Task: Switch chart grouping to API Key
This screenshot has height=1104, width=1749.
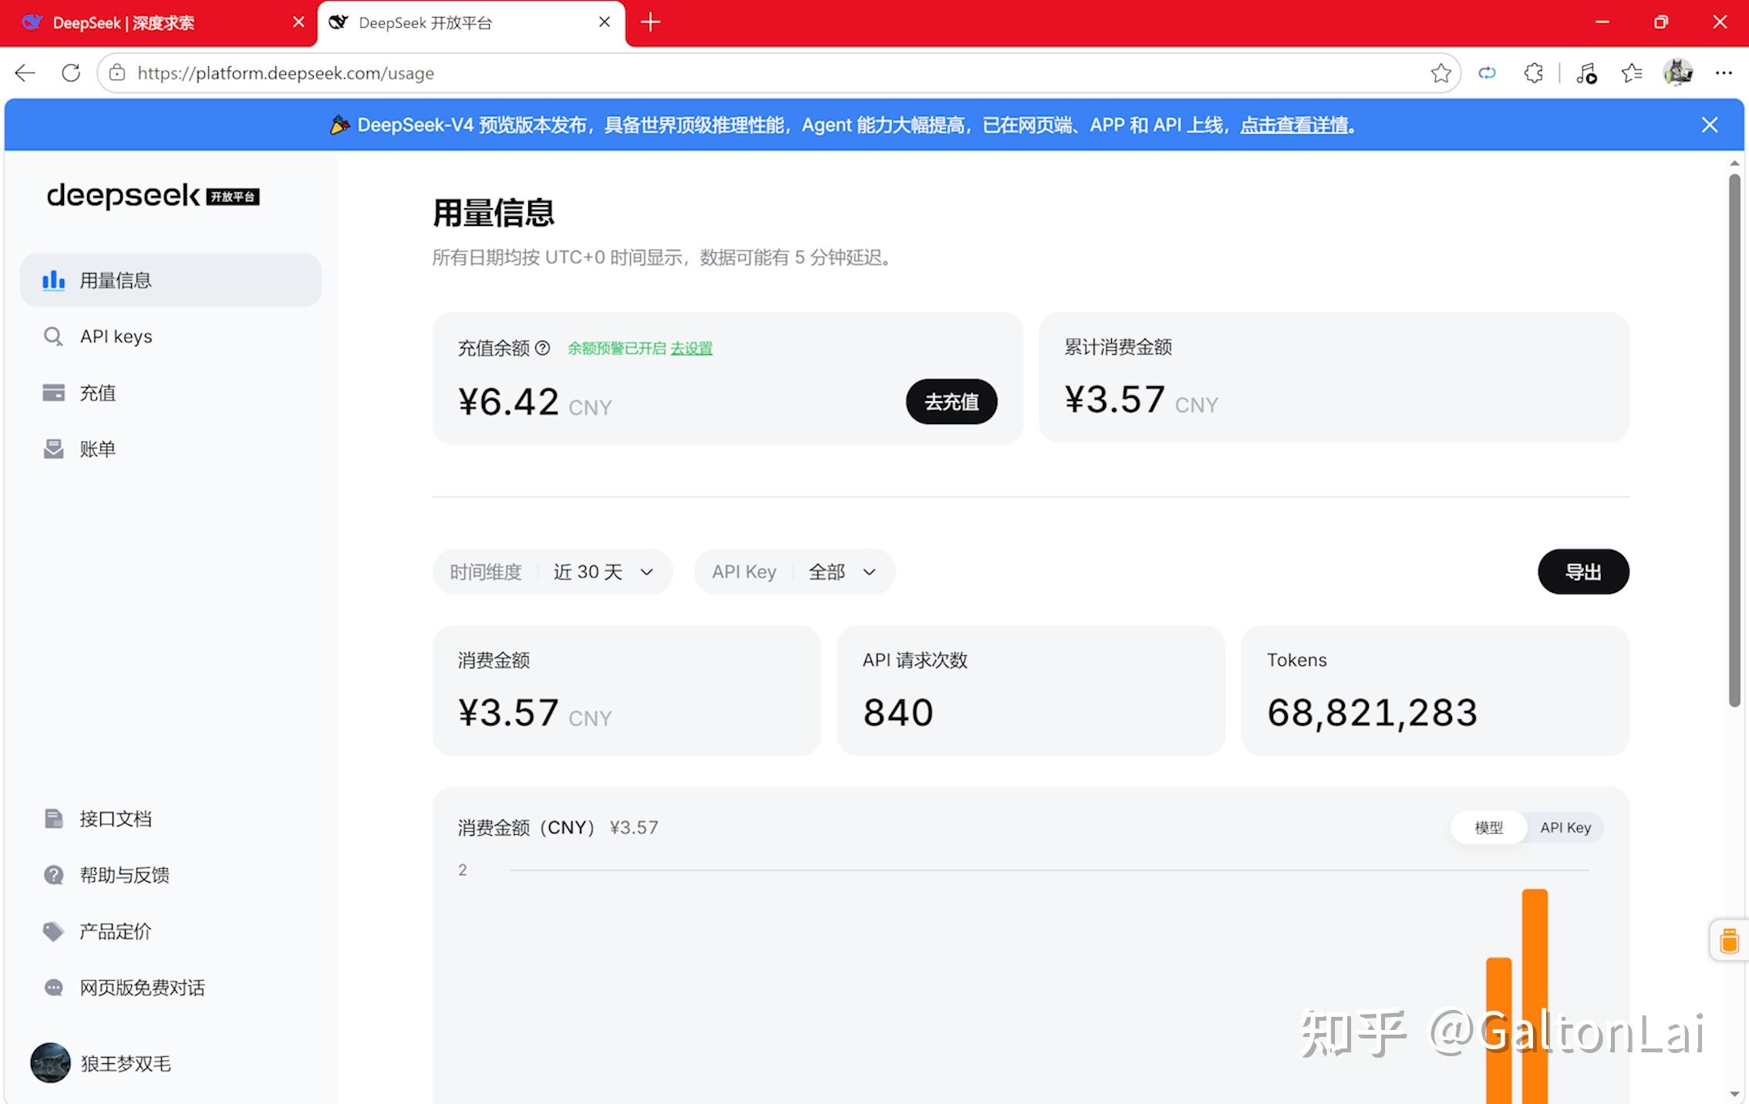Action: (x=1565, y=827)
